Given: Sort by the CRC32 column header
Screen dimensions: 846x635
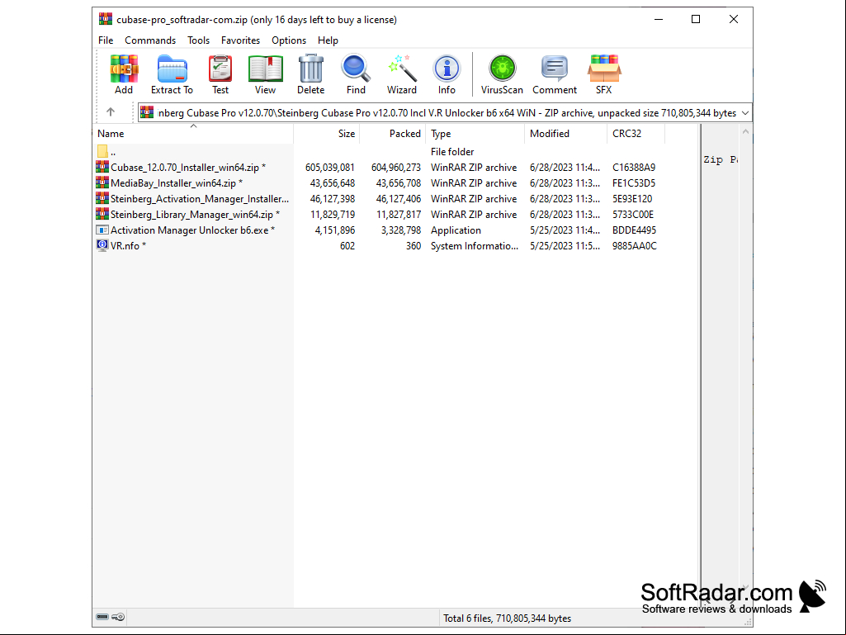Looking at the screenshot, I should pyautogui.click(x=636, y=134).
